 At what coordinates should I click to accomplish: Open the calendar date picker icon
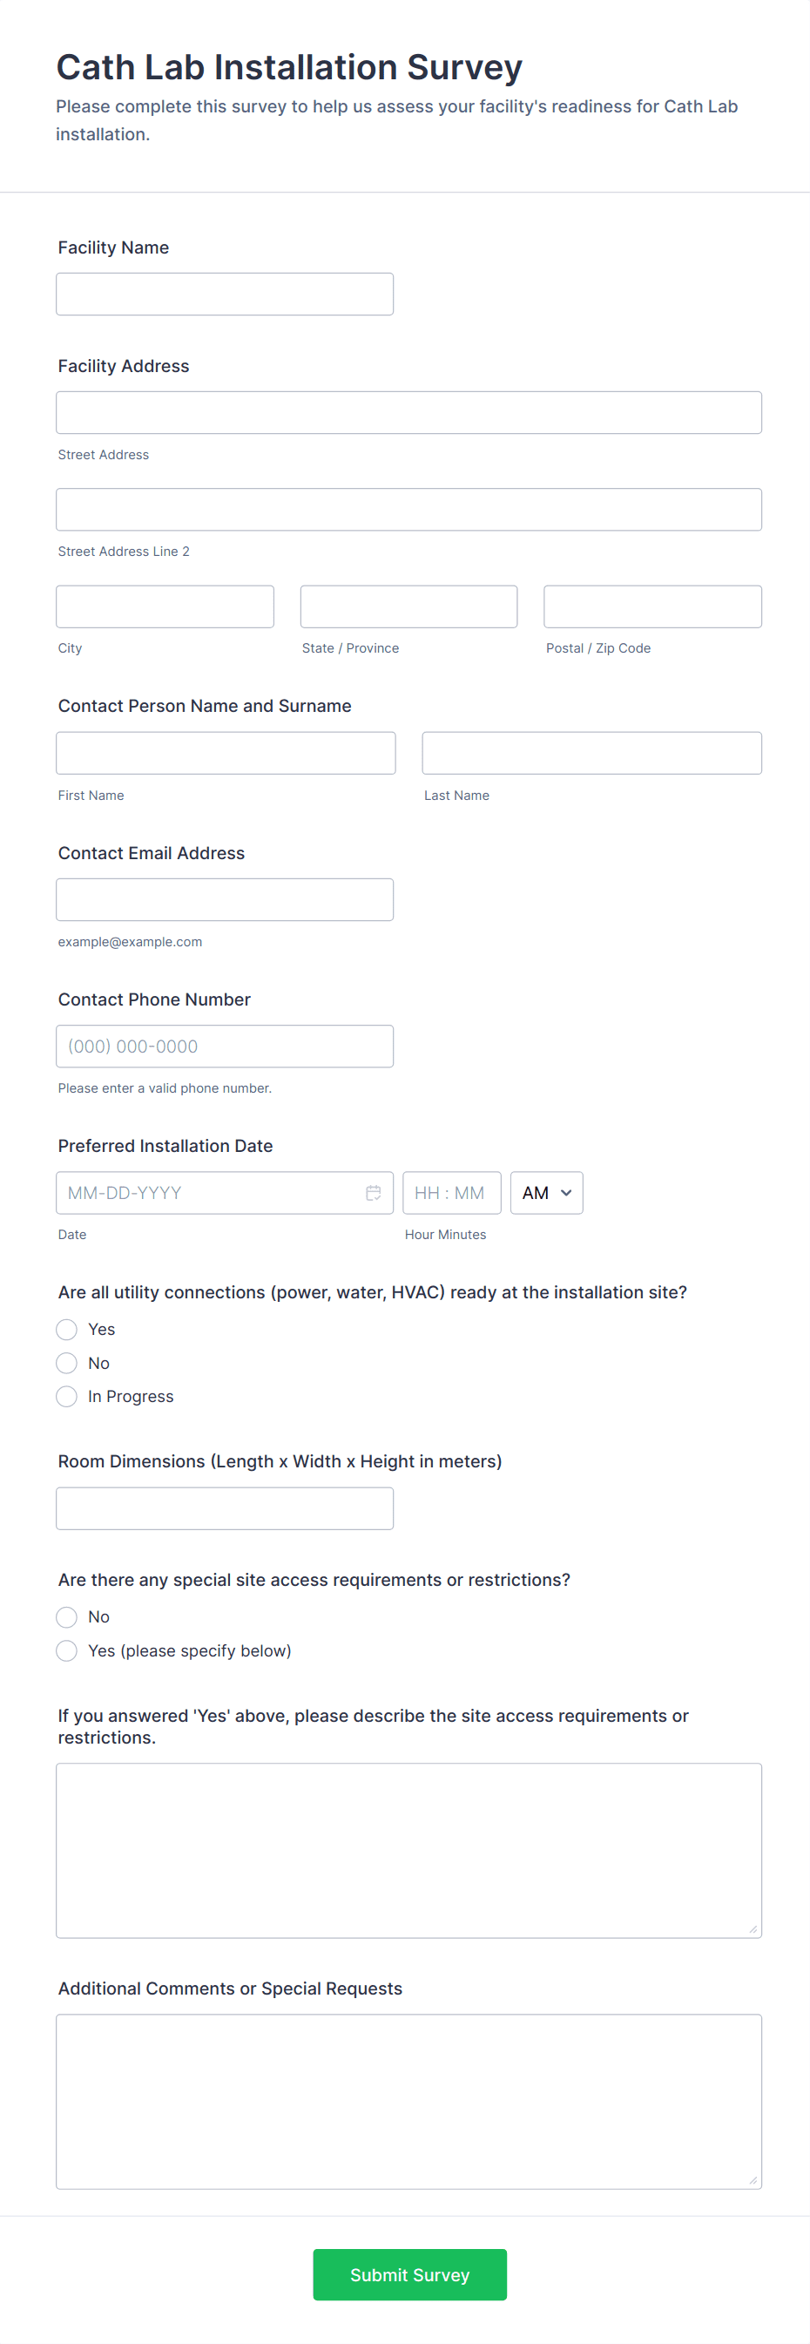[x=373, y=1193]
